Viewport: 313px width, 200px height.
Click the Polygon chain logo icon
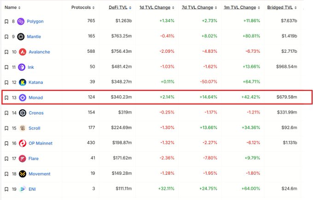pos(21,22)
